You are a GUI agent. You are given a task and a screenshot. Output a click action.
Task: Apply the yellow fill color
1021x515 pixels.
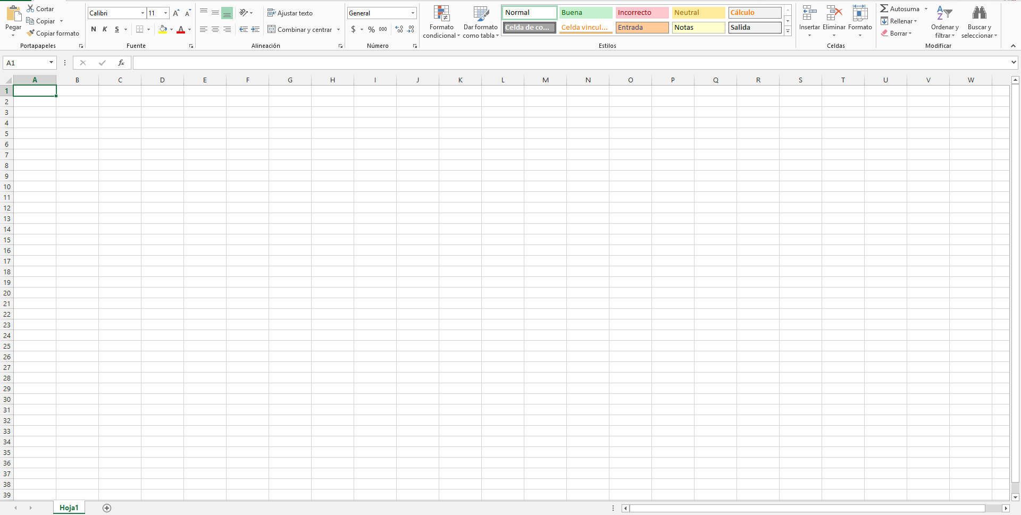pyautogui.click(x=163, y=29)
